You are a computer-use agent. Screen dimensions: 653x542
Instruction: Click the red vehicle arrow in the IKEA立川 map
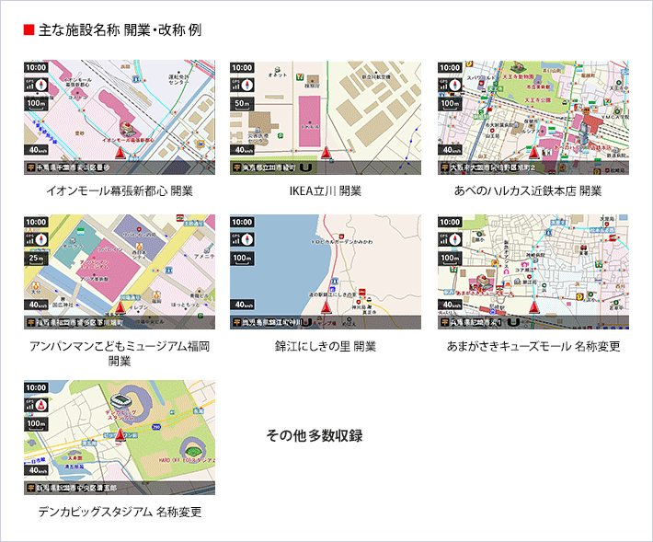[326, 153]
